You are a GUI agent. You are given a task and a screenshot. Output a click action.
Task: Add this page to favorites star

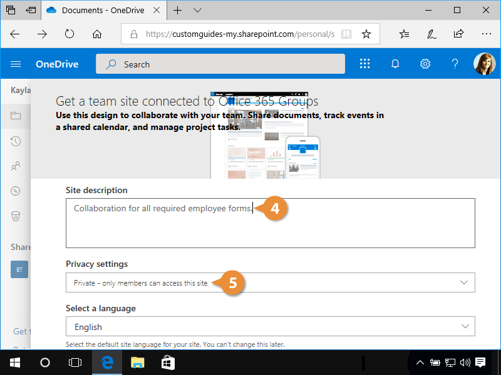pyautogui.click(x=366, y=34)
